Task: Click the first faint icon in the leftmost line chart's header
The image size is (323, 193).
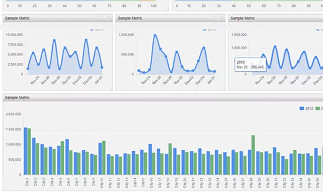Action: (102, 18)
